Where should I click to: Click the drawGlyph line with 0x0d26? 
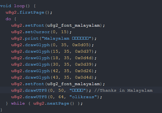[x=54, y=71]
